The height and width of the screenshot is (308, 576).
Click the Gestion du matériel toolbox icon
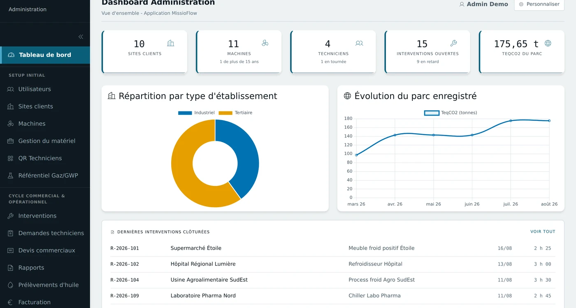tap(11, 141)
